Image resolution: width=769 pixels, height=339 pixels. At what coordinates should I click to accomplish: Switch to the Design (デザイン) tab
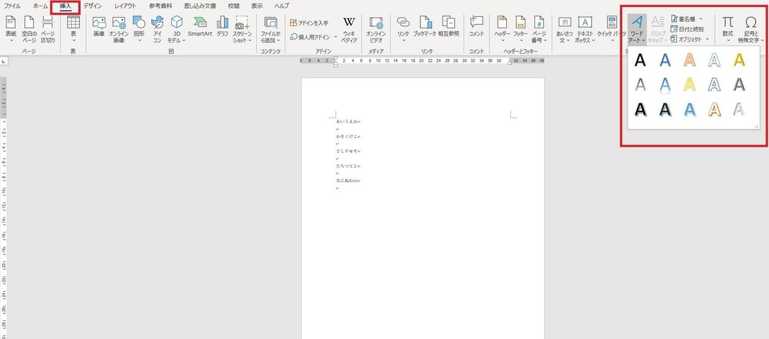[92, 6]
